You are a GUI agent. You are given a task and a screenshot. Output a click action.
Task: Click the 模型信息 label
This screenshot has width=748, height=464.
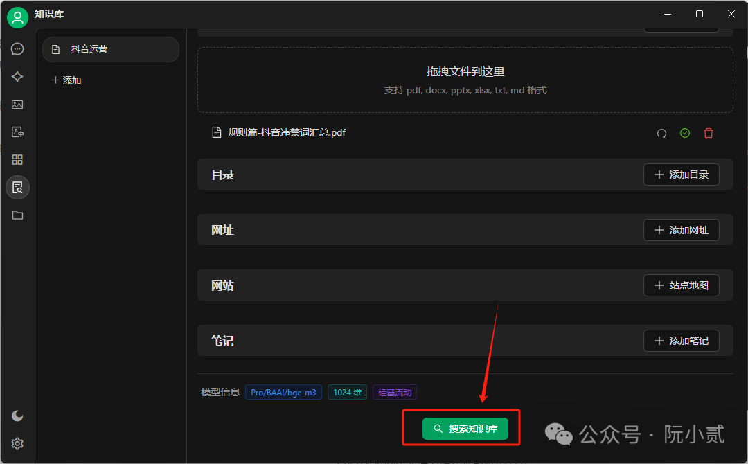pyautogui.click(x=220, y=393)
